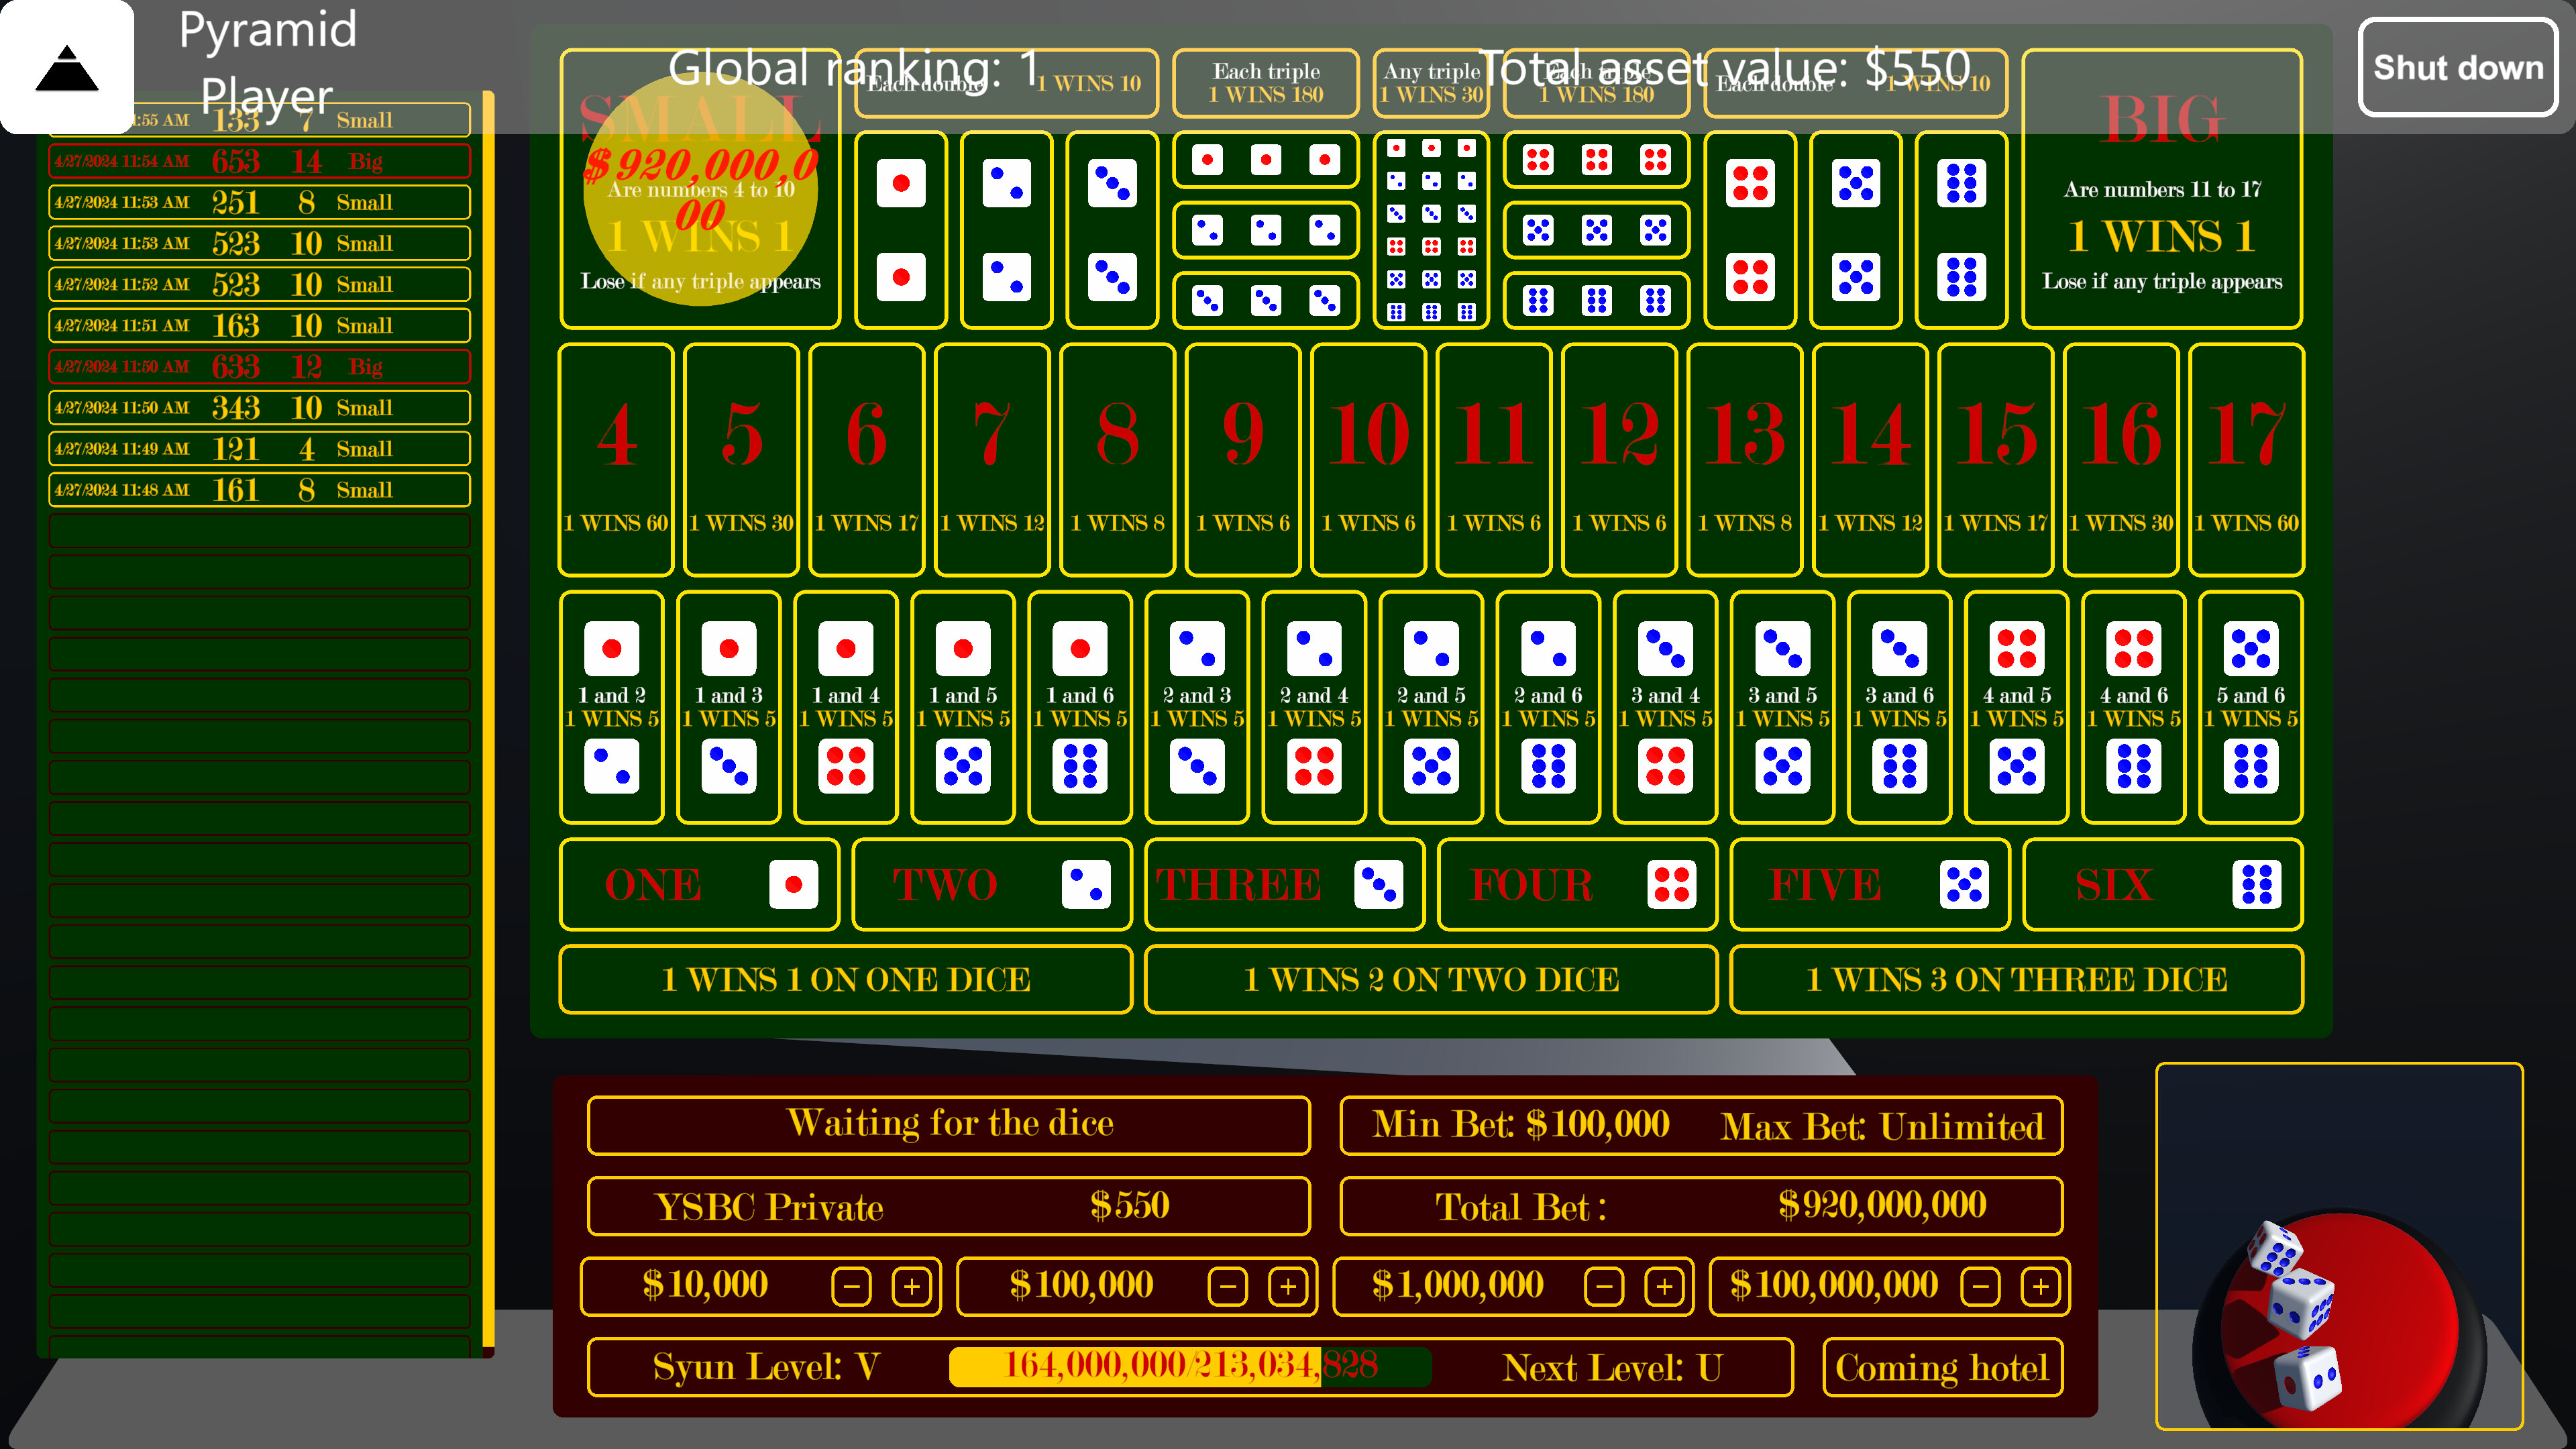Increase the $10,000 chip with plus stepper
2576x1449 pixels.
click(x=912, y=1287)
